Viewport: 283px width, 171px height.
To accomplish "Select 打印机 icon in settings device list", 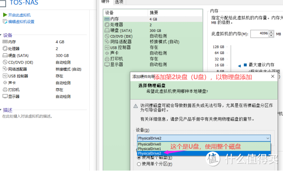I will click(x=107, y=59).
